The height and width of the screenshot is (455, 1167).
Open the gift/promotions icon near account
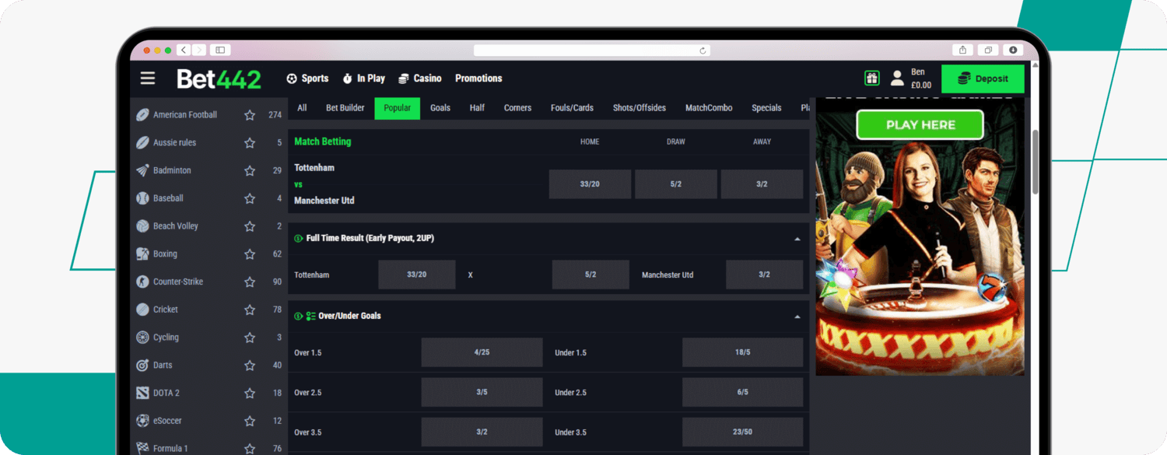click(x=871, y=78)
